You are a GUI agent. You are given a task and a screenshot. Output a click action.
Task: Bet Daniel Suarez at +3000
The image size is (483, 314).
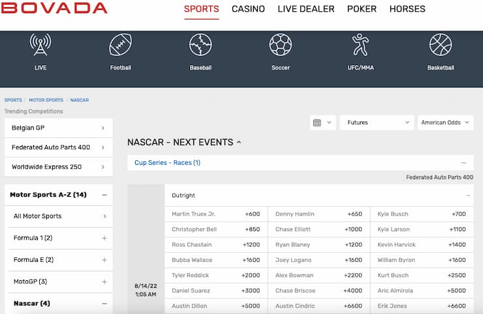(x=216, y=291)
